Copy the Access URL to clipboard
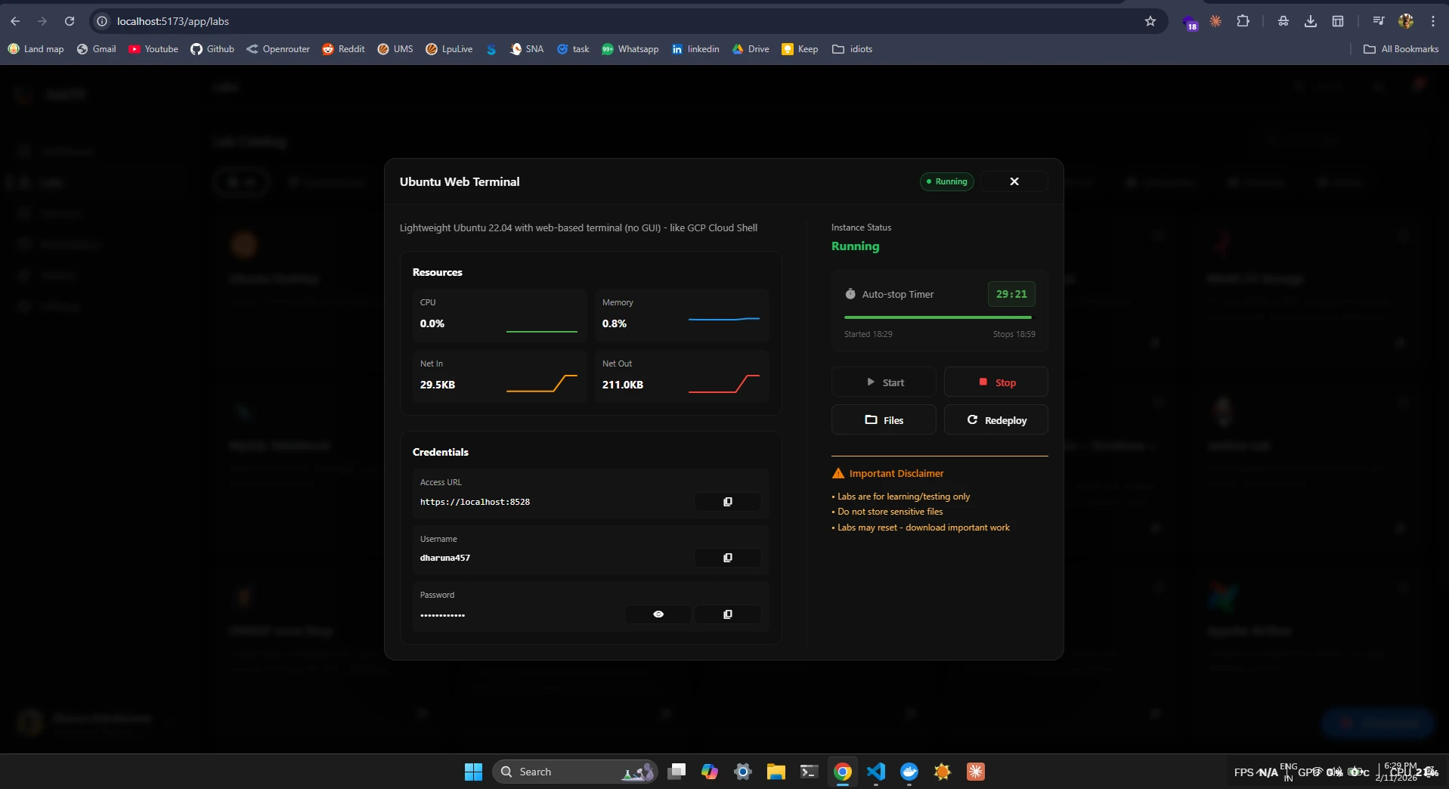This screenshot has height=789, width=1449. 727,502
